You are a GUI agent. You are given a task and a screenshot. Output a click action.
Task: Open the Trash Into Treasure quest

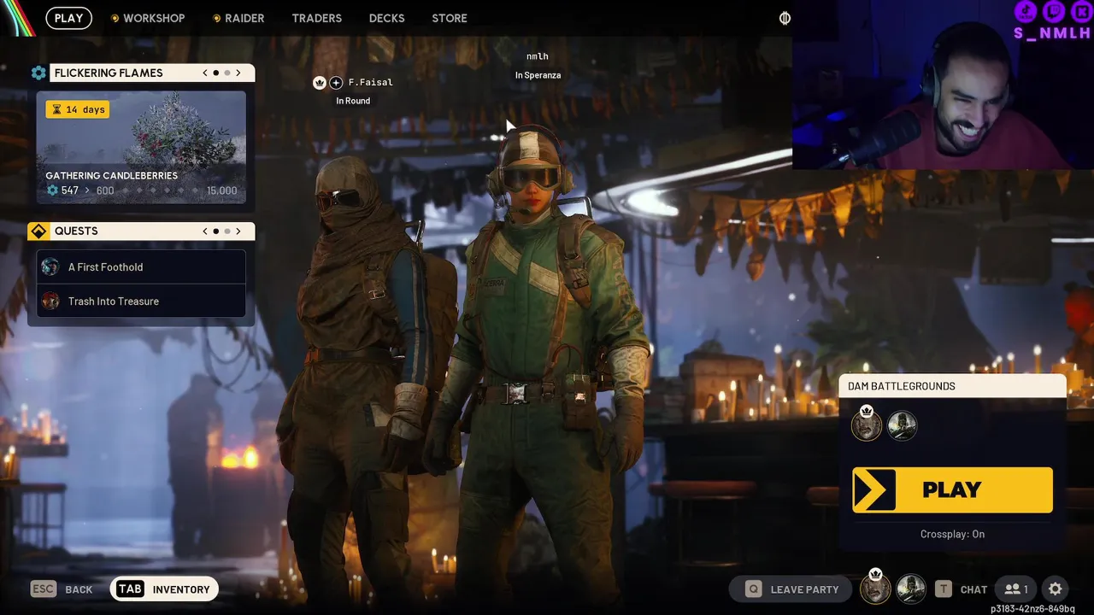[141, 302]
